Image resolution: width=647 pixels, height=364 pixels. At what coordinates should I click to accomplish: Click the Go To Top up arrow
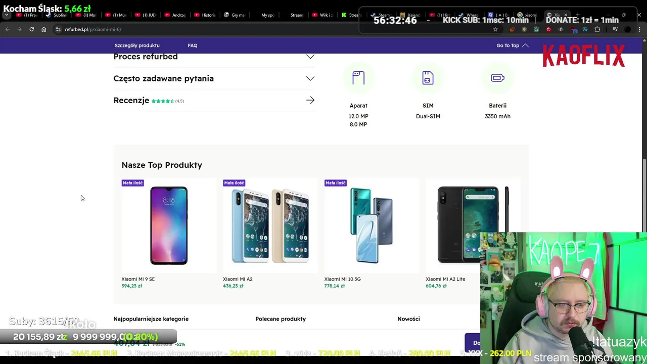525,45
